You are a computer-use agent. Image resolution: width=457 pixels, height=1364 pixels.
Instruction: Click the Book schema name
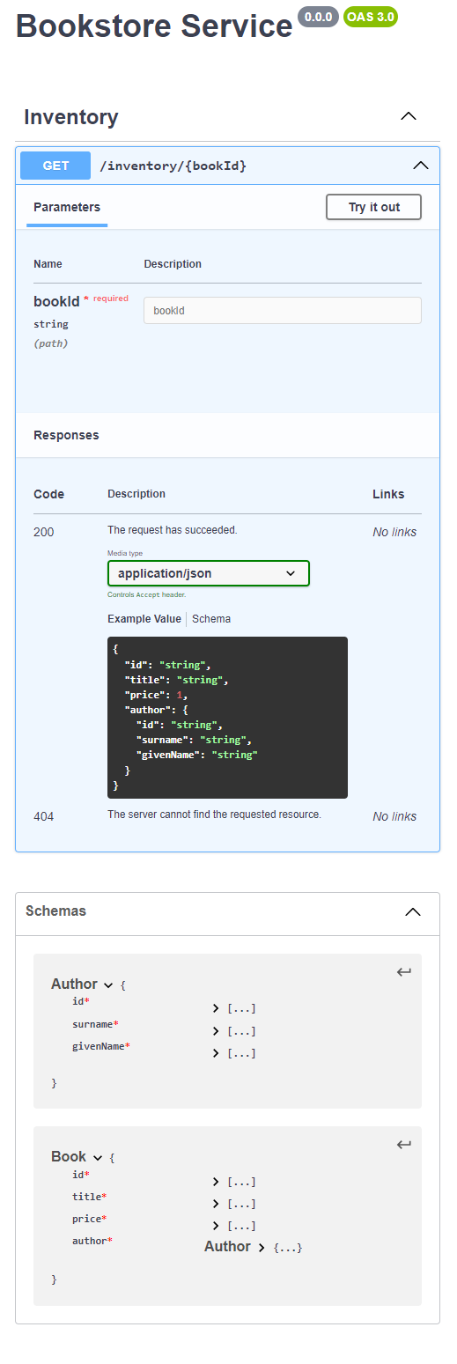click(69, 1156)
